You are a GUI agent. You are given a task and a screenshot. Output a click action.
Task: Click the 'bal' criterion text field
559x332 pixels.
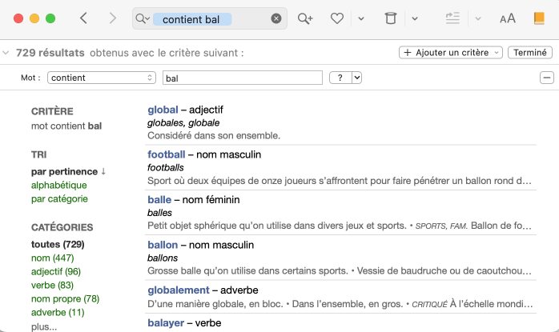(x=242, y=78)
